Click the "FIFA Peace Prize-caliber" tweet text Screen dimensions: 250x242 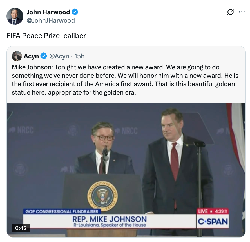tap(46, 36)
